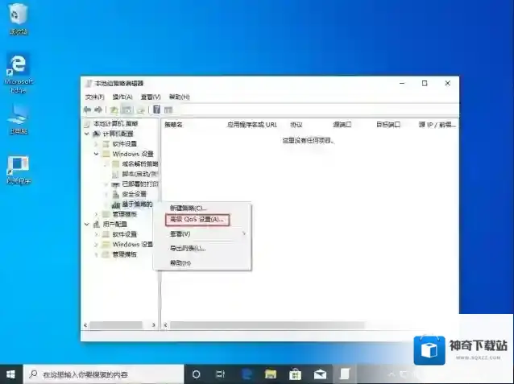Screen dimensions: 514x384
Task: Open the This PC desktop icon
Action: click(x=18, y=117)
